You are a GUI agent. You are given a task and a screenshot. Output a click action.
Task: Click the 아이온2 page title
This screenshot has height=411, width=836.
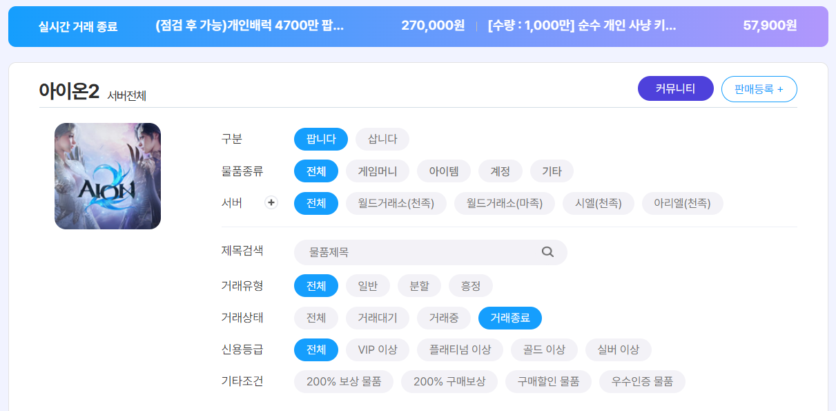69,92
